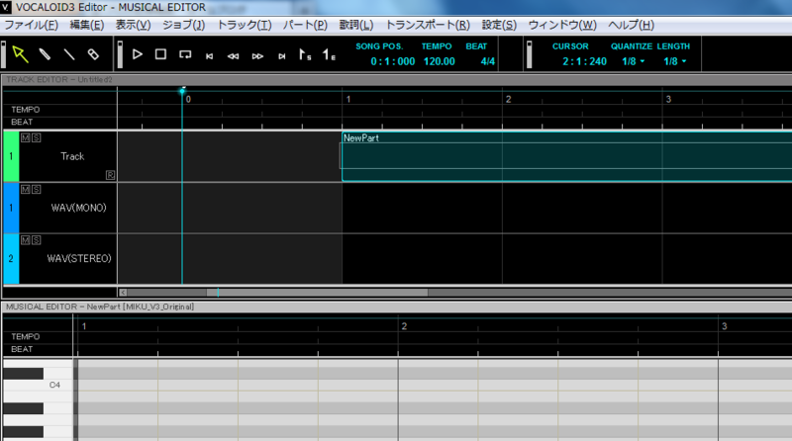The height and width of the screenshot is (441, 792).
Task: Click measure 3 in track editor ruler
Action: (x=668, y=100)
